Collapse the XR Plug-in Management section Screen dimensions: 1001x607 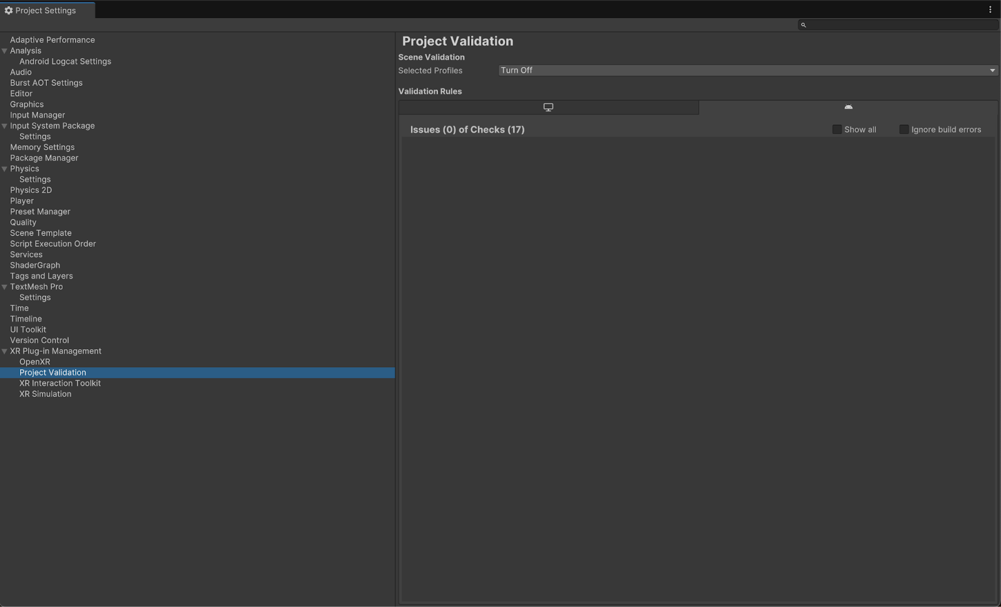click(x=4, y=352)
